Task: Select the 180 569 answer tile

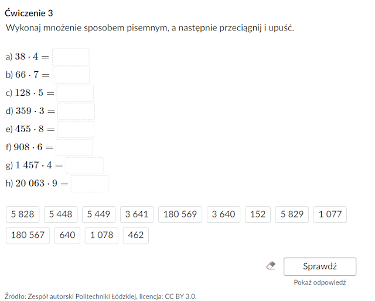Action: (180, 214)
